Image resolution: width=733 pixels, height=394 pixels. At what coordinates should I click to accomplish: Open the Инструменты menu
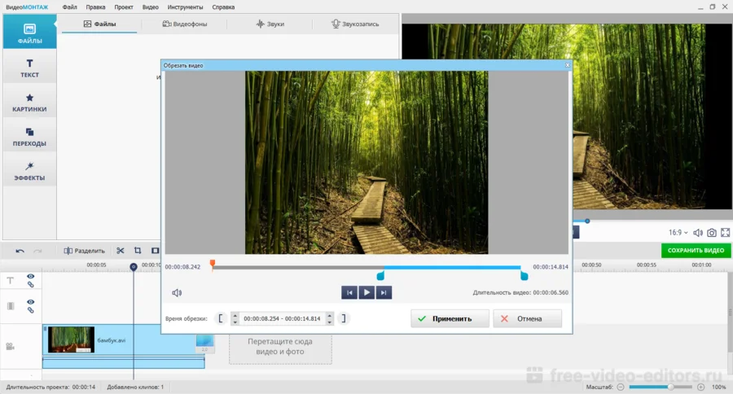point(185,7)
